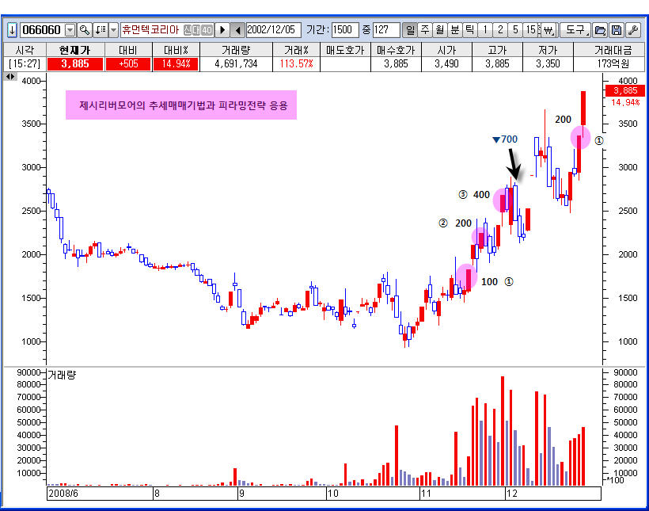Click the sort list icon beside search
The height and width of the screenshot is (511, 649).
(x=100, y=30)
